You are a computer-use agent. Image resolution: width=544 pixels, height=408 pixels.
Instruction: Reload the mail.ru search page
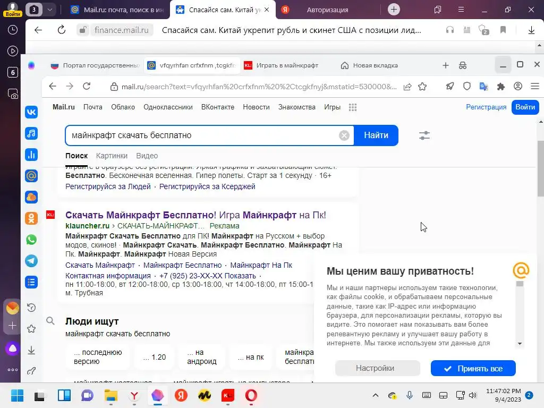click(87, 87)
